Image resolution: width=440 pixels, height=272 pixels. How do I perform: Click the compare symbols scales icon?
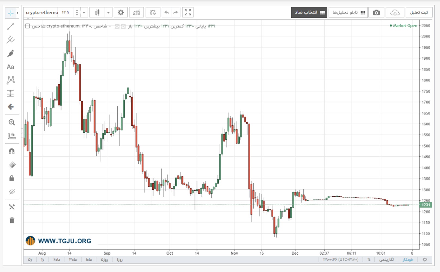(153, 13)
